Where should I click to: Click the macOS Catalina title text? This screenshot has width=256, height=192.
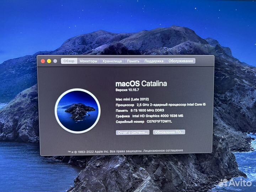pos(141,84)
